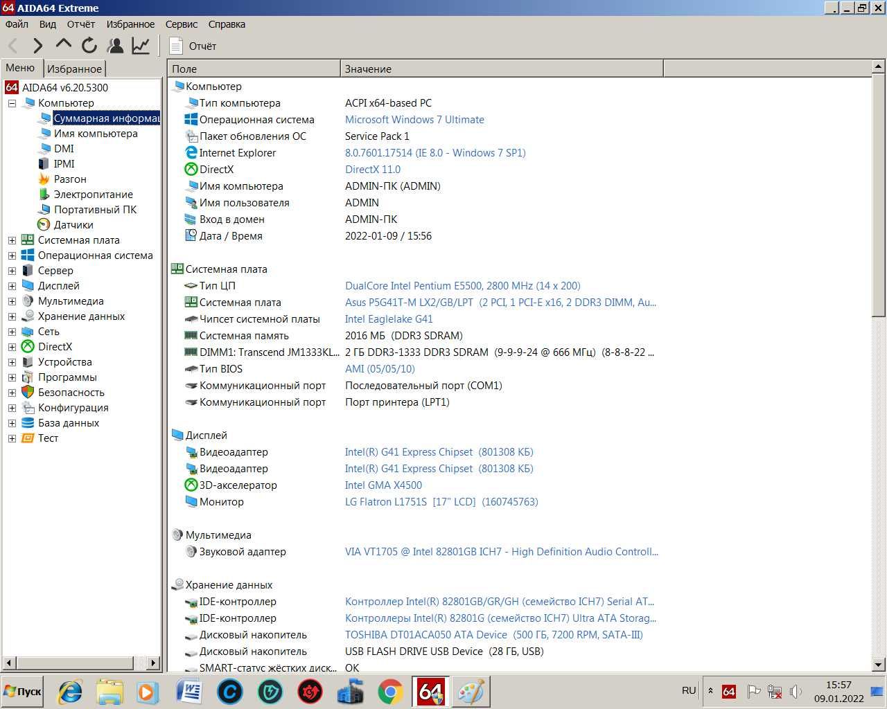Click the Forward navigation arrow
887x709 pixels.
click(x=38, y=46)
